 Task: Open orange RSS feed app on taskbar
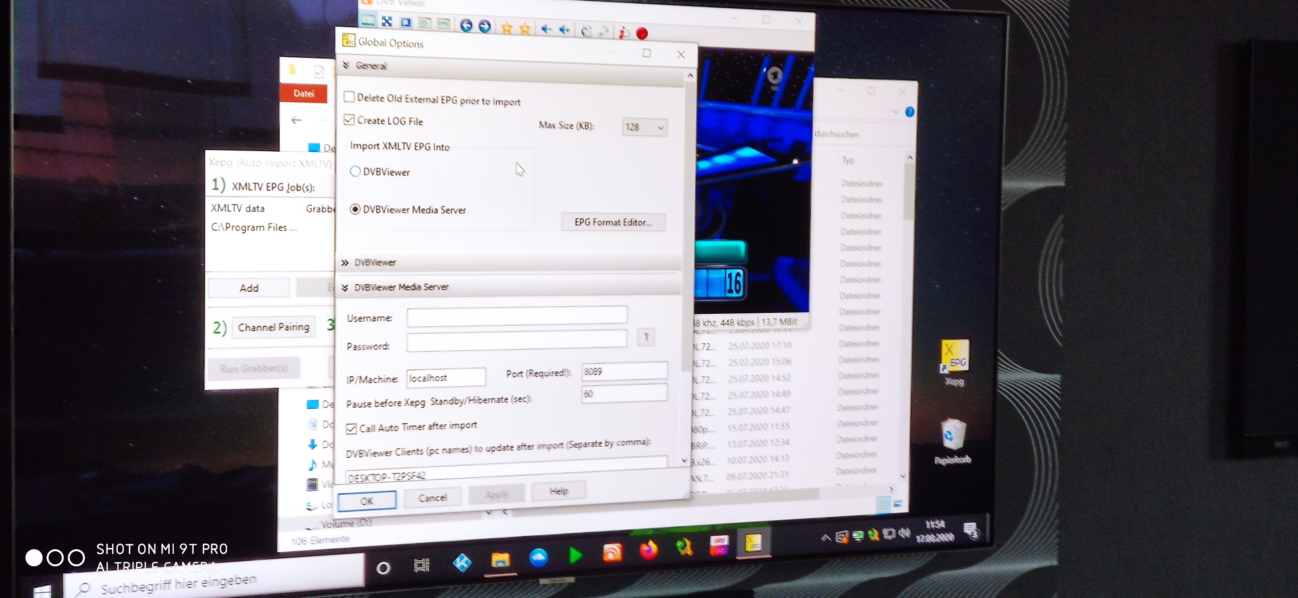pos(612,552)
